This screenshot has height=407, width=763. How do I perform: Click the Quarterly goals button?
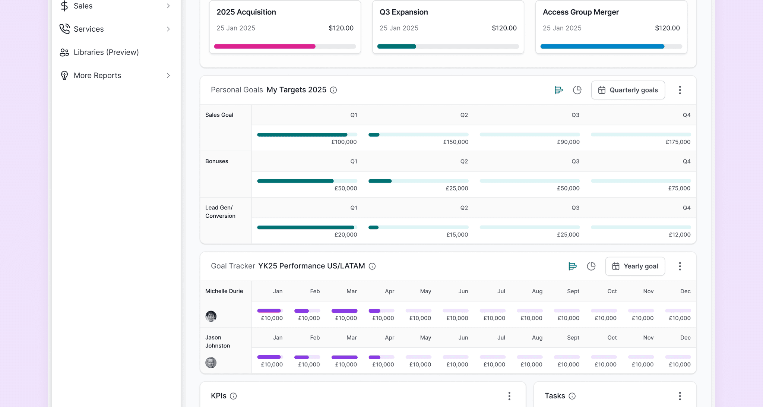(628, 90)
